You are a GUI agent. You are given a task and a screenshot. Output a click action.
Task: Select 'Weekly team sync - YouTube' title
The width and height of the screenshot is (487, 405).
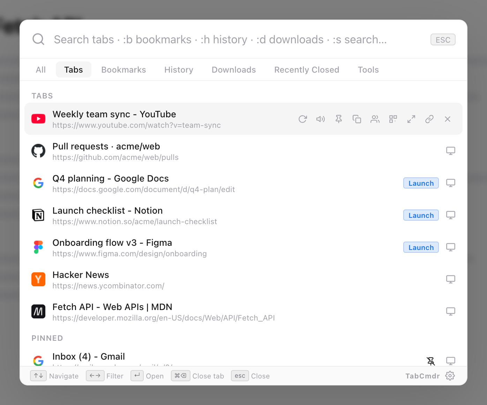(114, 114)
